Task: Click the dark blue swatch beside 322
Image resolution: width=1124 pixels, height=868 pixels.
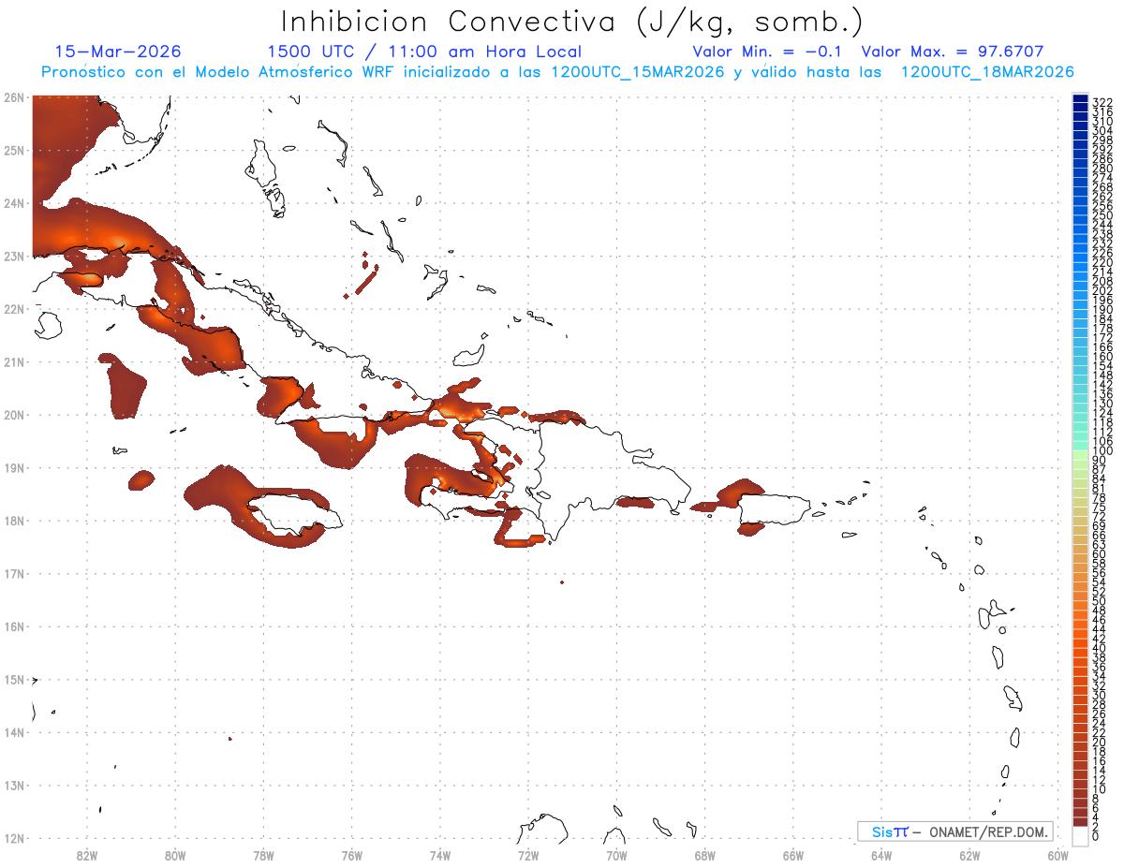Action: tap(1080, 99)
